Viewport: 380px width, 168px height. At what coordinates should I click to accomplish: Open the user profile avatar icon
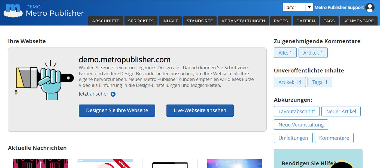(x=370, y=8)
